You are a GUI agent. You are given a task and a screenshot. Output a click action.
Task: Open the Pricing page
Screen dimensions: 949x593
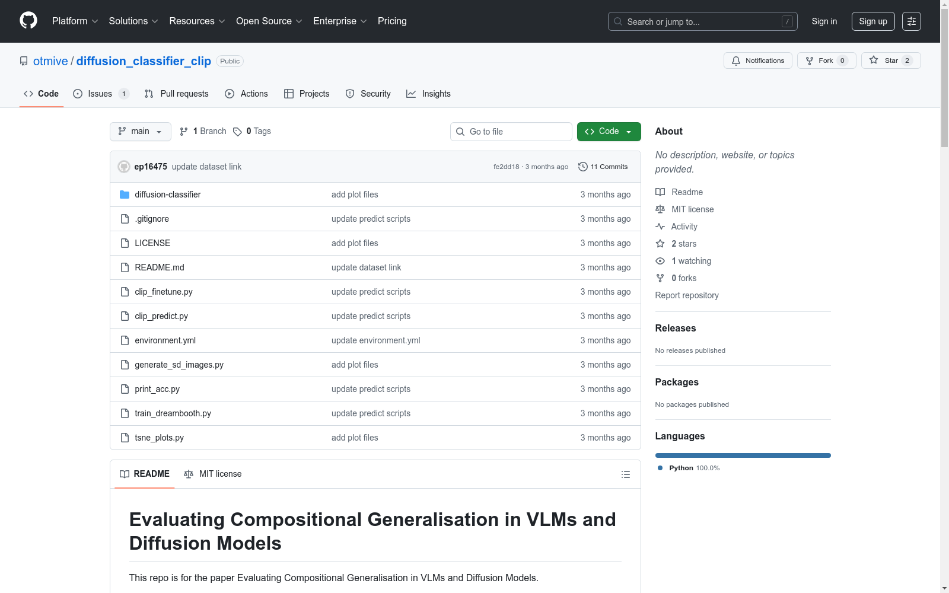pos(392,21)
